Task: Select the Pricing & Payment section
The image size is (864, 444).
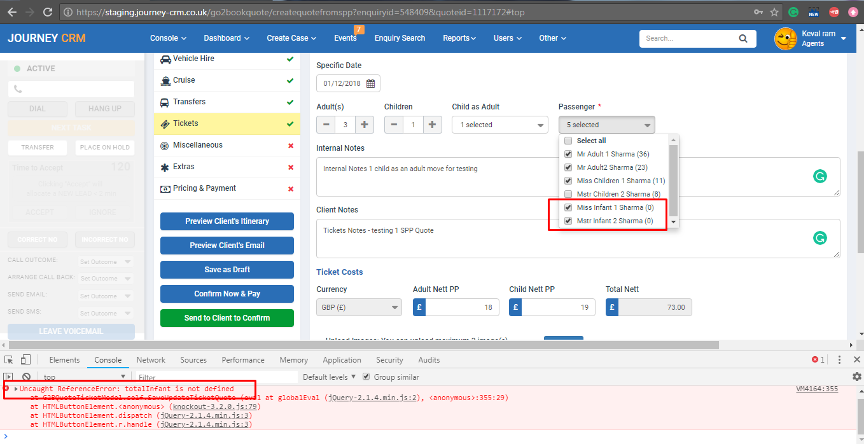Action: (227, 188)
